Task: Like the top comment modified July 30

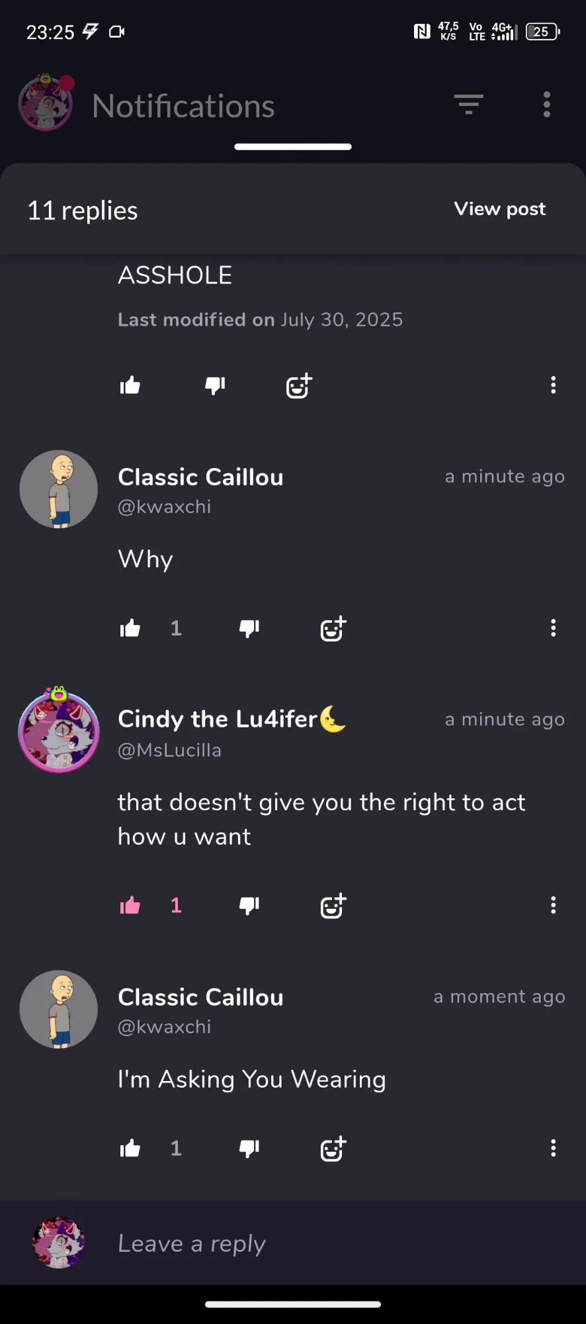Action: (x=130, y=385)
